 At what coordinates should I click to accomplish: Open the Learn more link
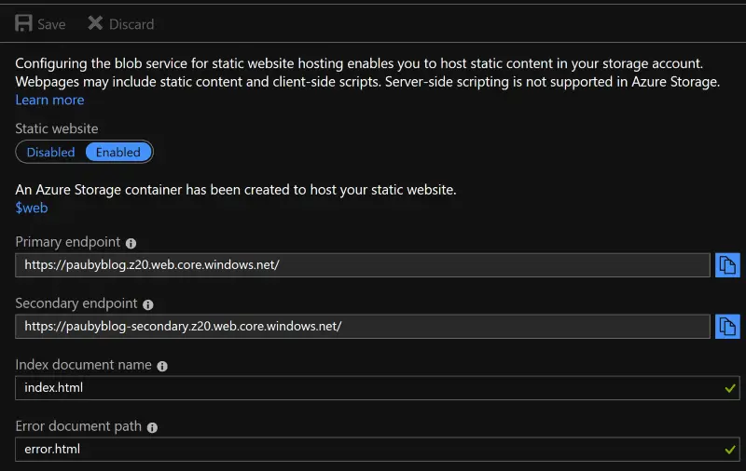pos(49,100)
